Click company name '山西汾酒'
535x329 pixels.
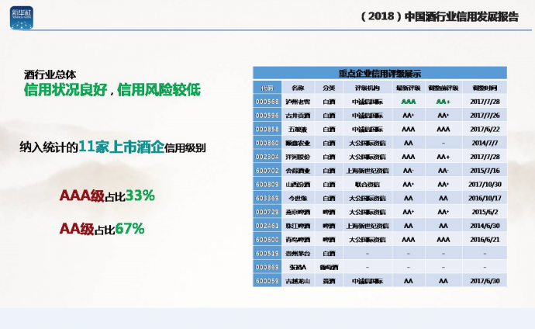pyautogui.click(x=298, y=185)
